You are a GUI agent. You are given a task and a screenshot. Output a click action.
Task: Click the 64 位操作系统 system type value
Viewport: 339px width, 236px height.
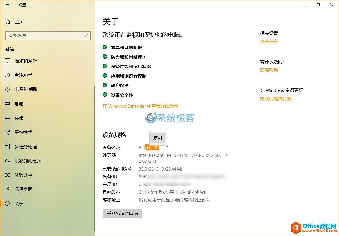(x=172, y=192)
